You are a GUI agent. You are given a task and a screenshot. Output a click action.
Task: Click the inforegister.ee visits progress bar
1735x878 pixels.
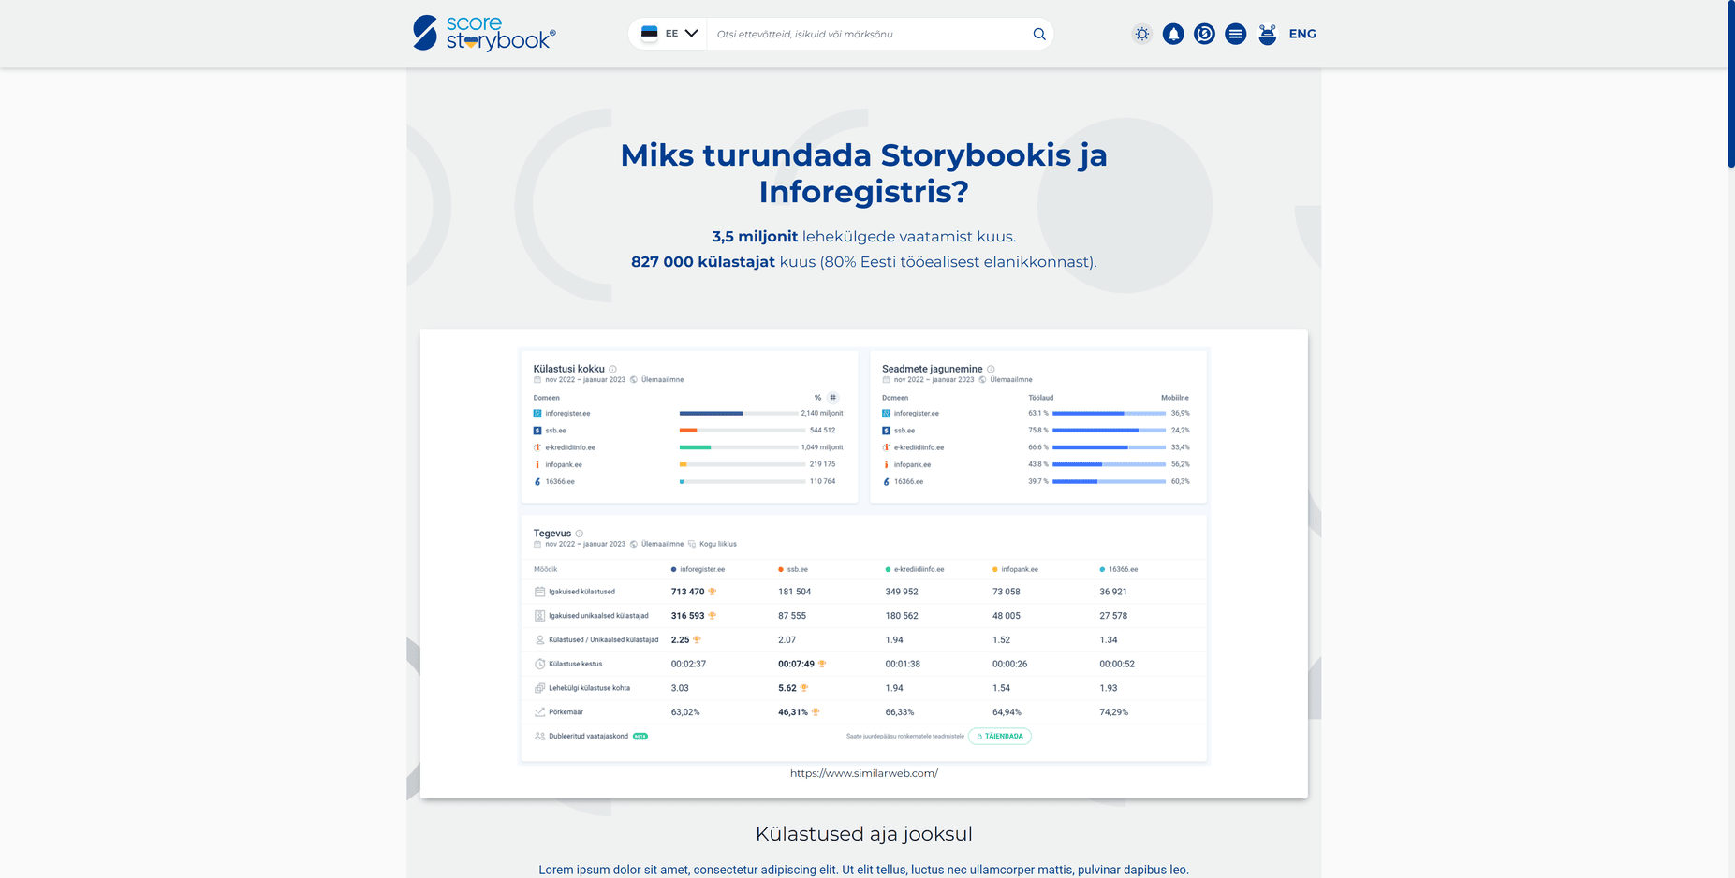tap(738, 413)
